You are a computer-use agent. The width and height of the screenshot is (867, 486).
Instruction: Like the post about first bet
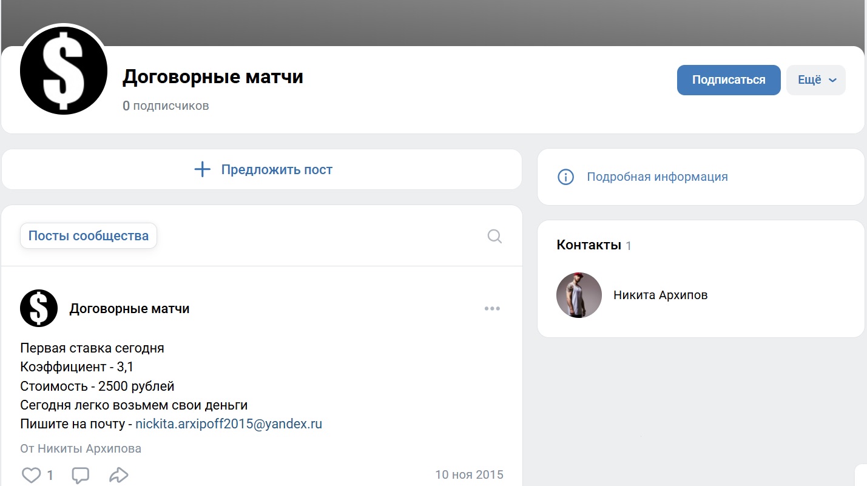[x=31, y=474]
